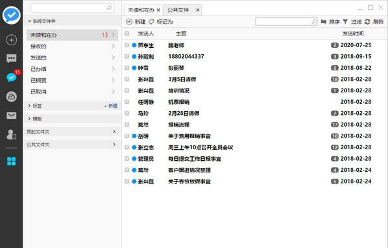Open the chat messages sidebar icon
The width and height of the screenshot is (388, 248).
pos(12,59)
